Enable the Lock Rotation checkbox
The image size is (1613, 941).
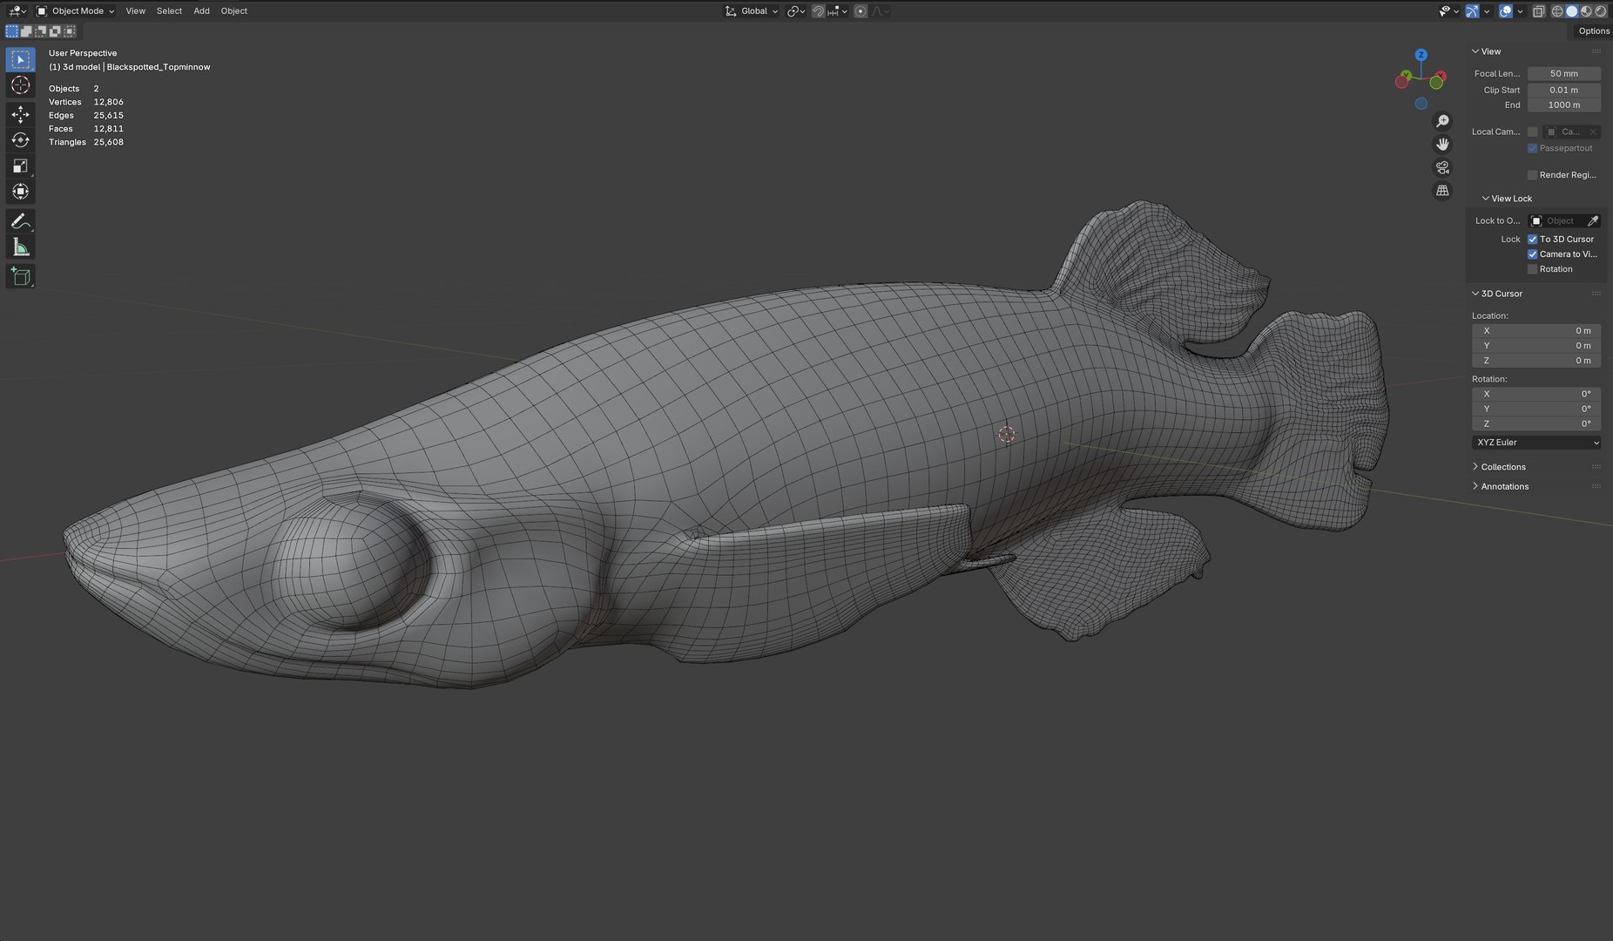pyautogui.click(x=1533, y=269)
